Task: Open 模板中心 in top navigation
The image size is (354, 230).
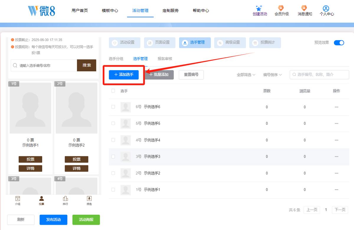Action: point(110,11)
